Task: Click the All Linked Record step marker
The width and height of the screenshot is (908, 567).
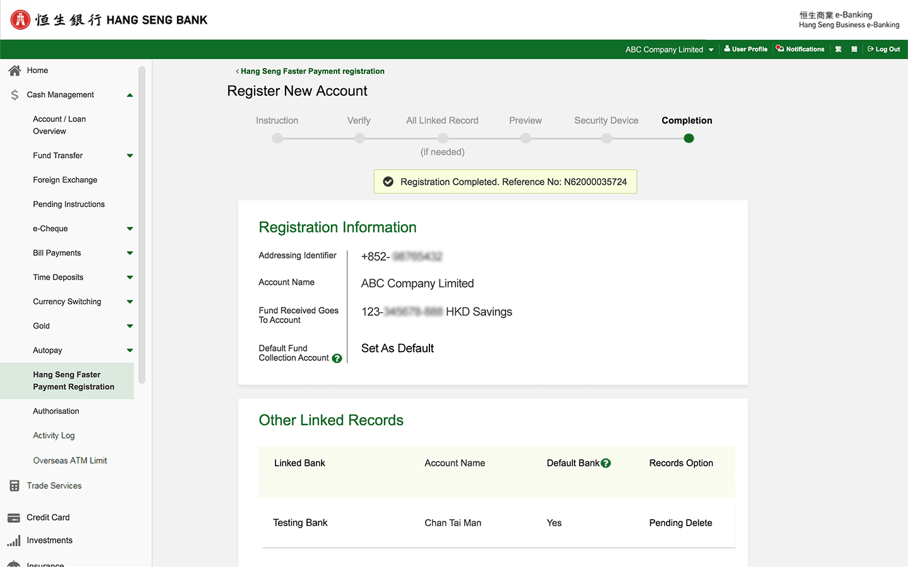Action: click(x=443, y=138)
